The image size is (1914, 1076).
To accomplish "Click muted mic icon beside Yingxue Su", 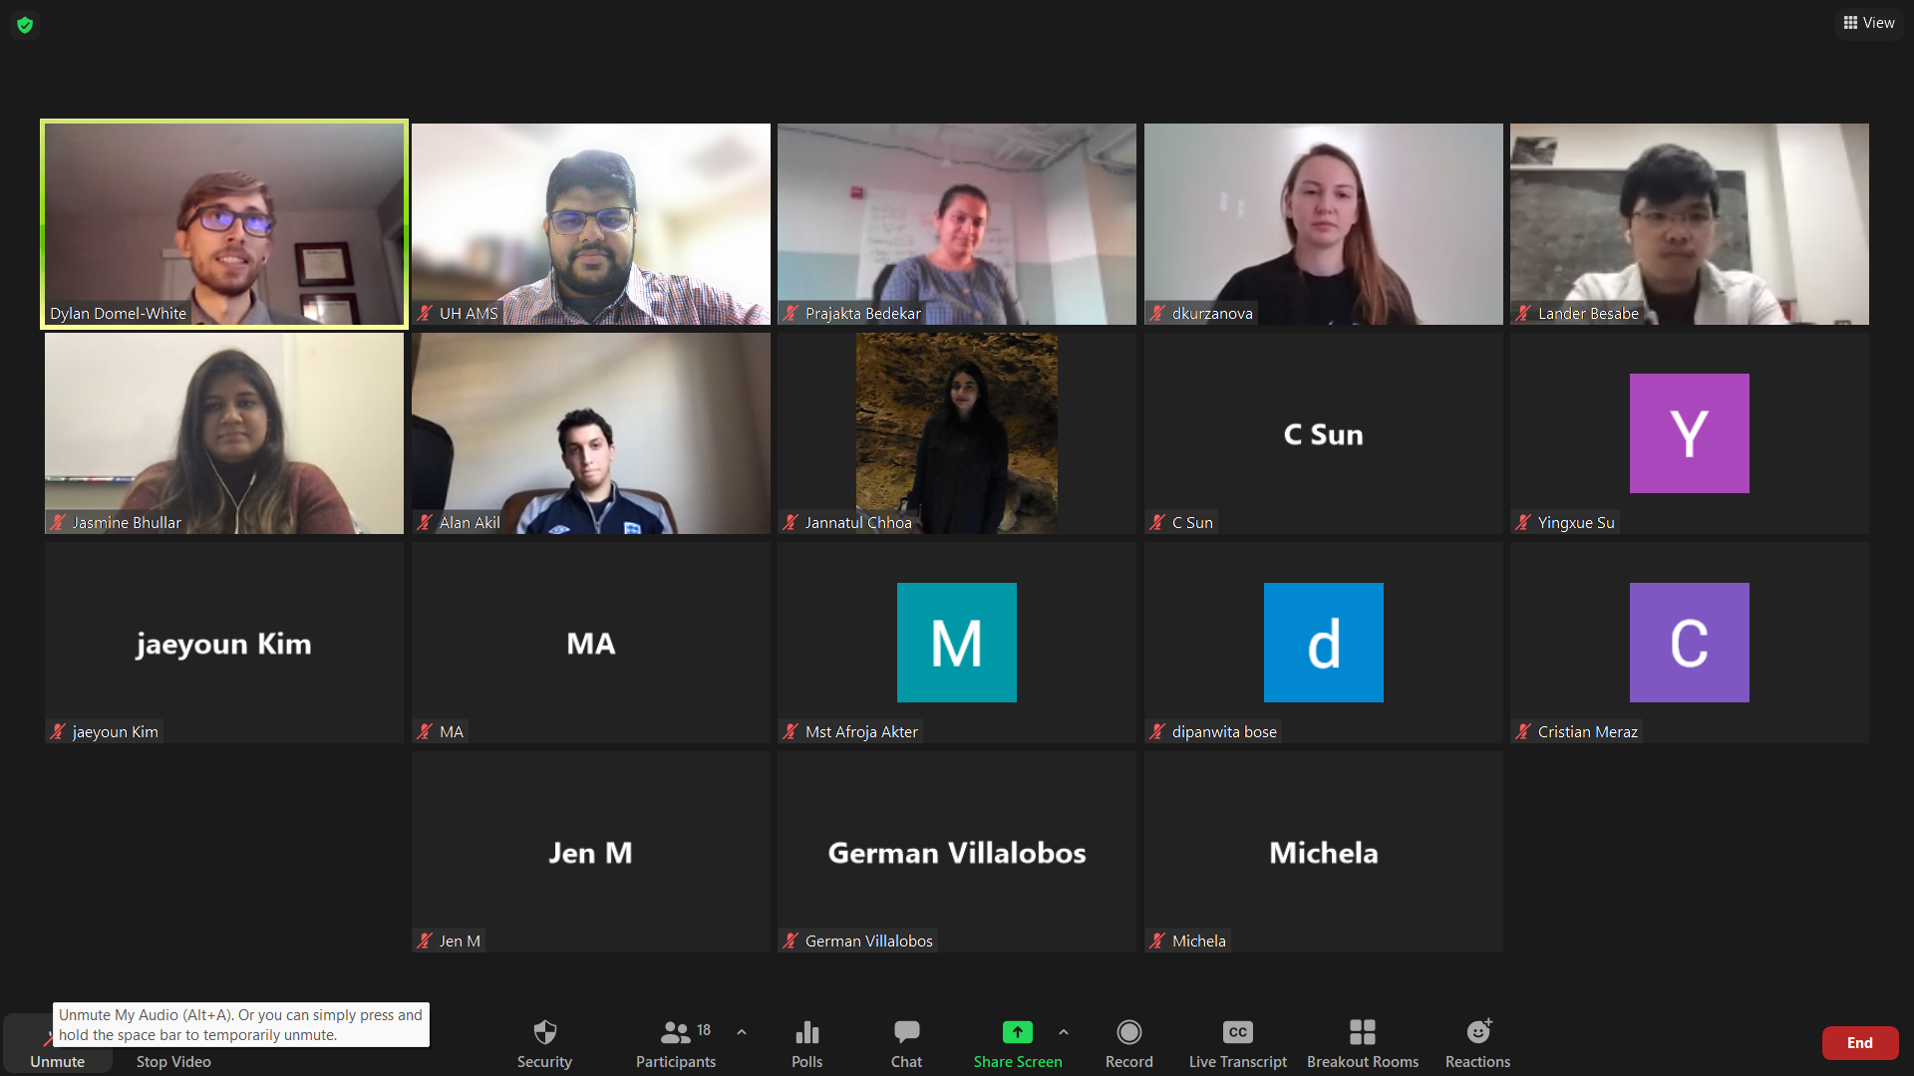I will point(1523,522).
